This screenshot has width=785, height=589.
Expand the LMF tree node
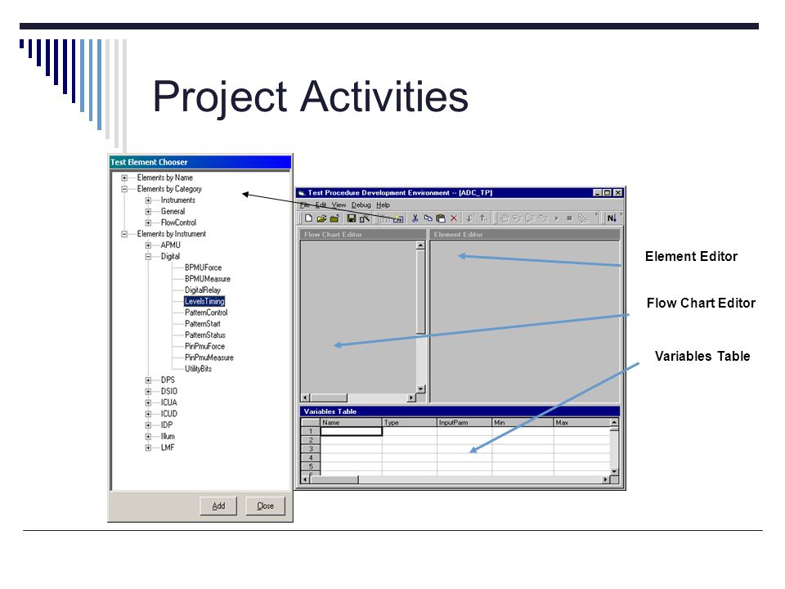click(148, 447)
